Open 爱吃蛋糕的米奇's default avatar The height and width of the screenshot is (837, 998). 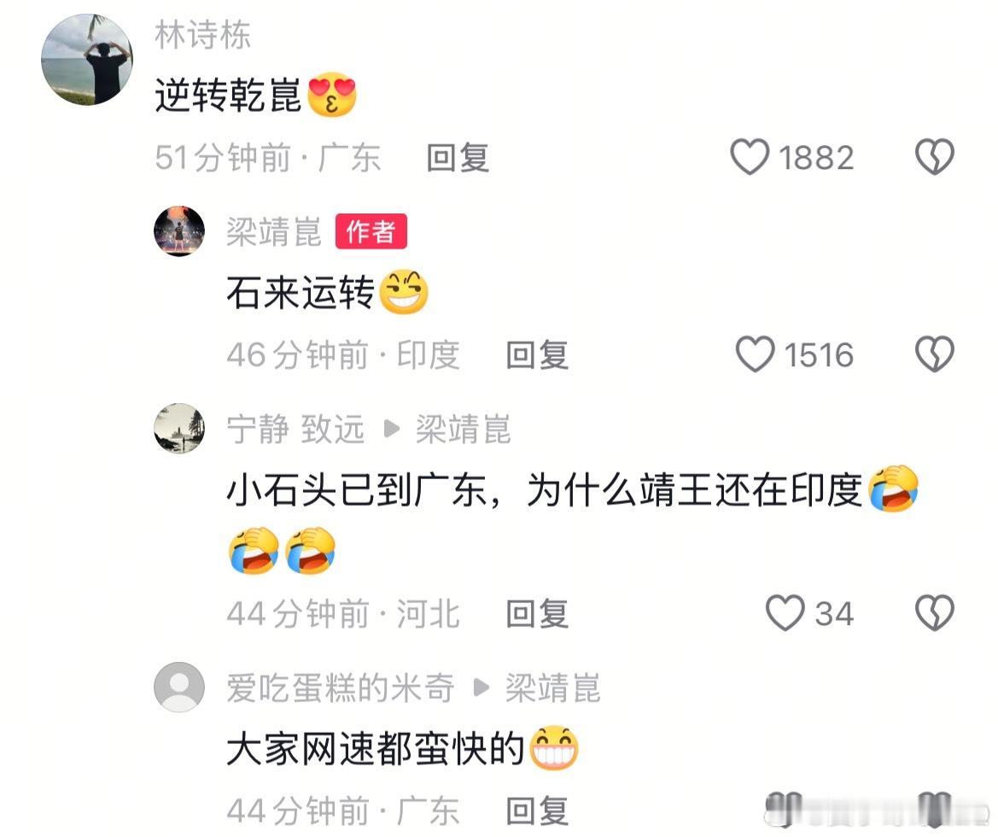pyautogui.click(x=179, y=688)
